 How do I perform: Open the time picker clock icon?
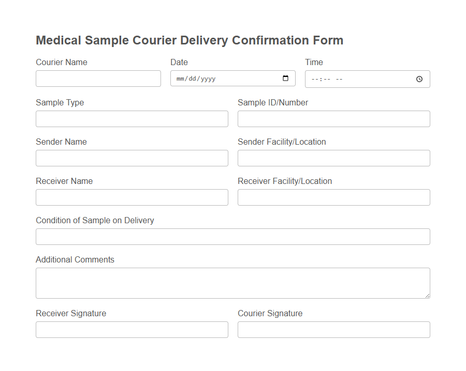coord(420,79)
